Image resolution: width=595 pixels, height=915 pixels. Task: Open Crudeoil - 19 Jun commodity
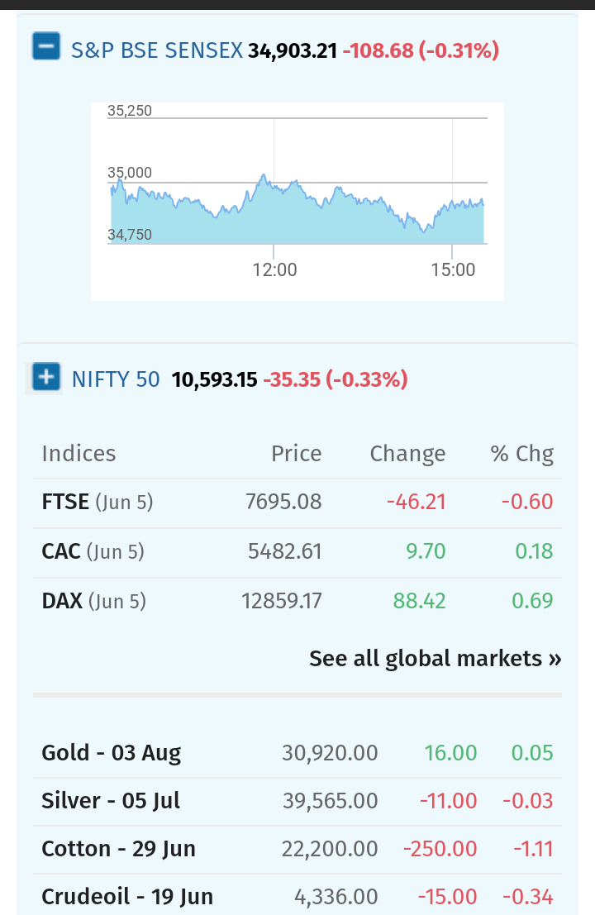point(297,896)
